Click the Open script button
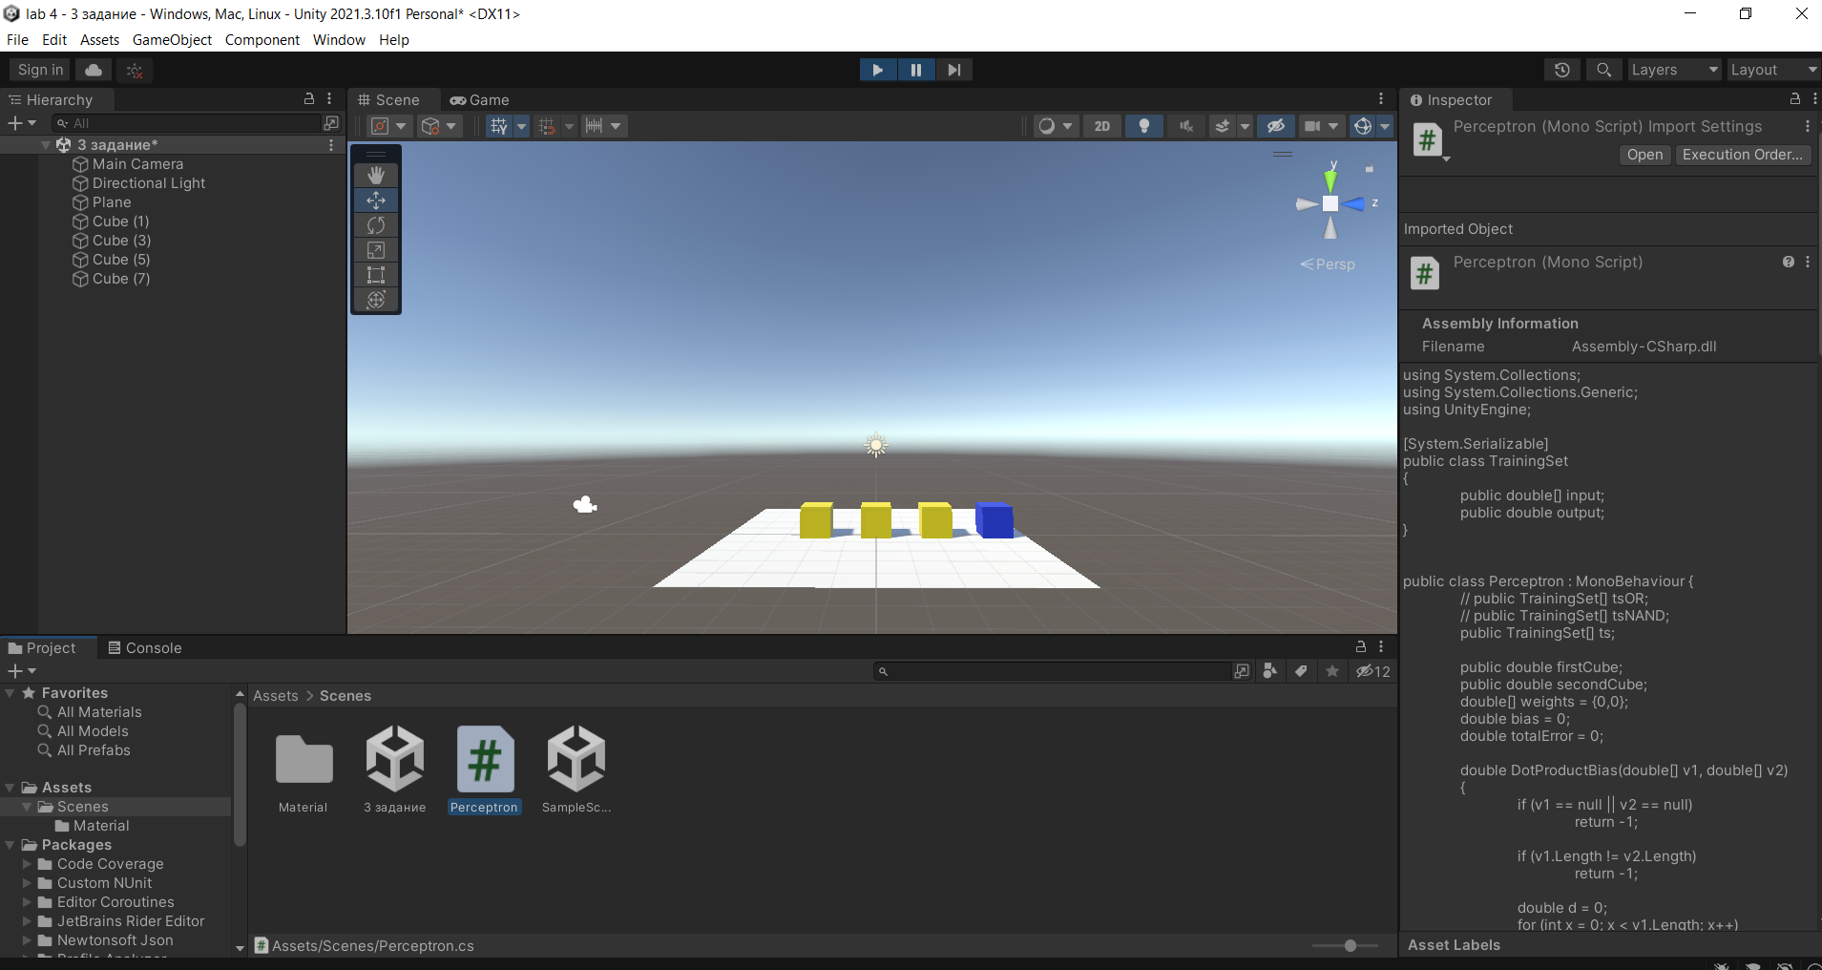Viewport: 1822px width, 970px height. [x=1644, y=155]
